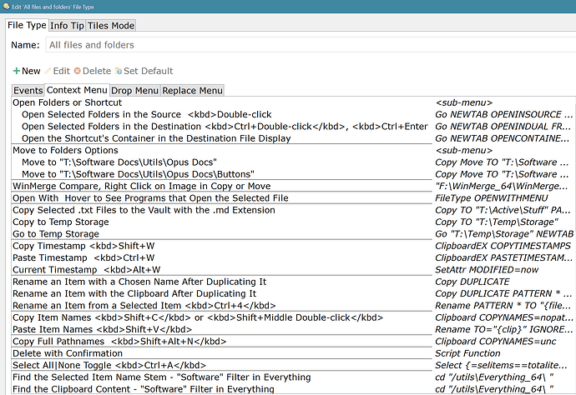This screenshot has width=576, height=395.
Task: Select the Copy to Temp Storage row
Action: click(294, 222)
